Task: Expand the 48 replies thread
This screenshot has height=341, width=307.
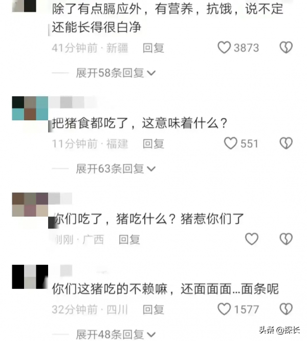Action: 116,334
